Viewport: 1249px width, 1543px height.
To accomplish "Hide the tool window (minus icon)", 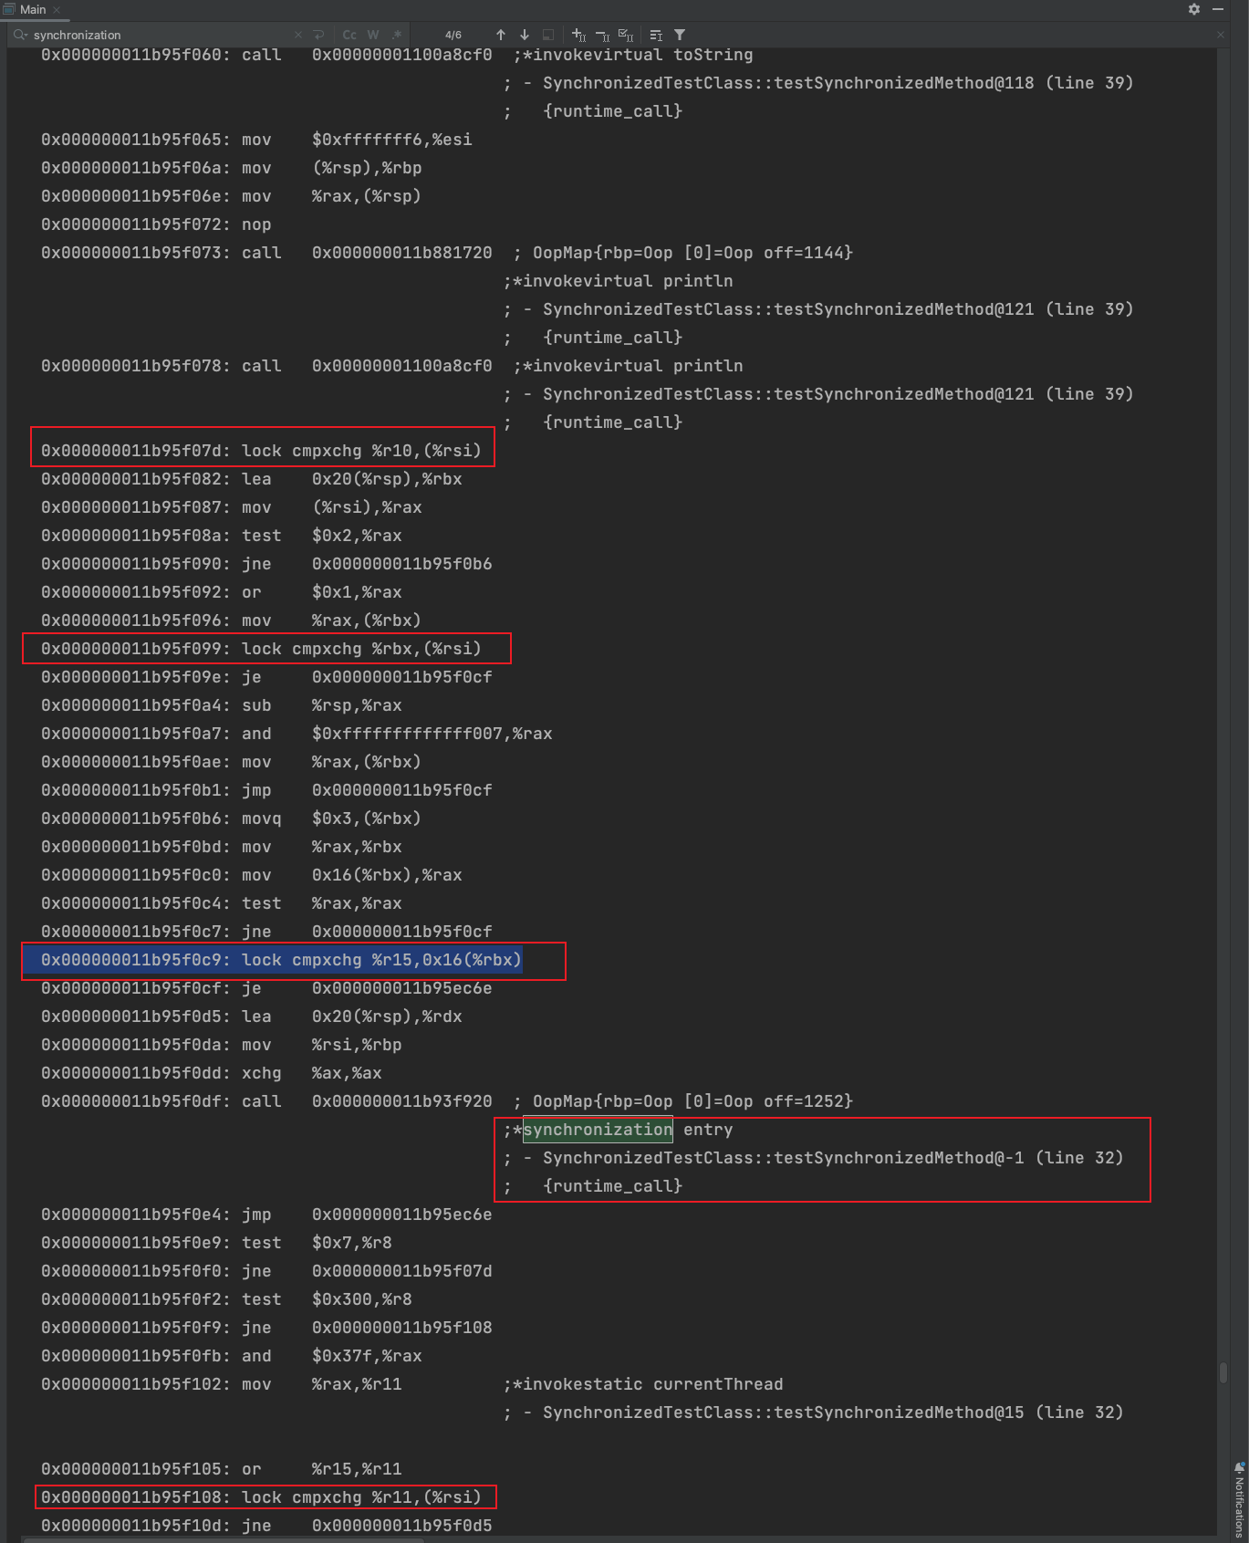I will [1218, 9].
